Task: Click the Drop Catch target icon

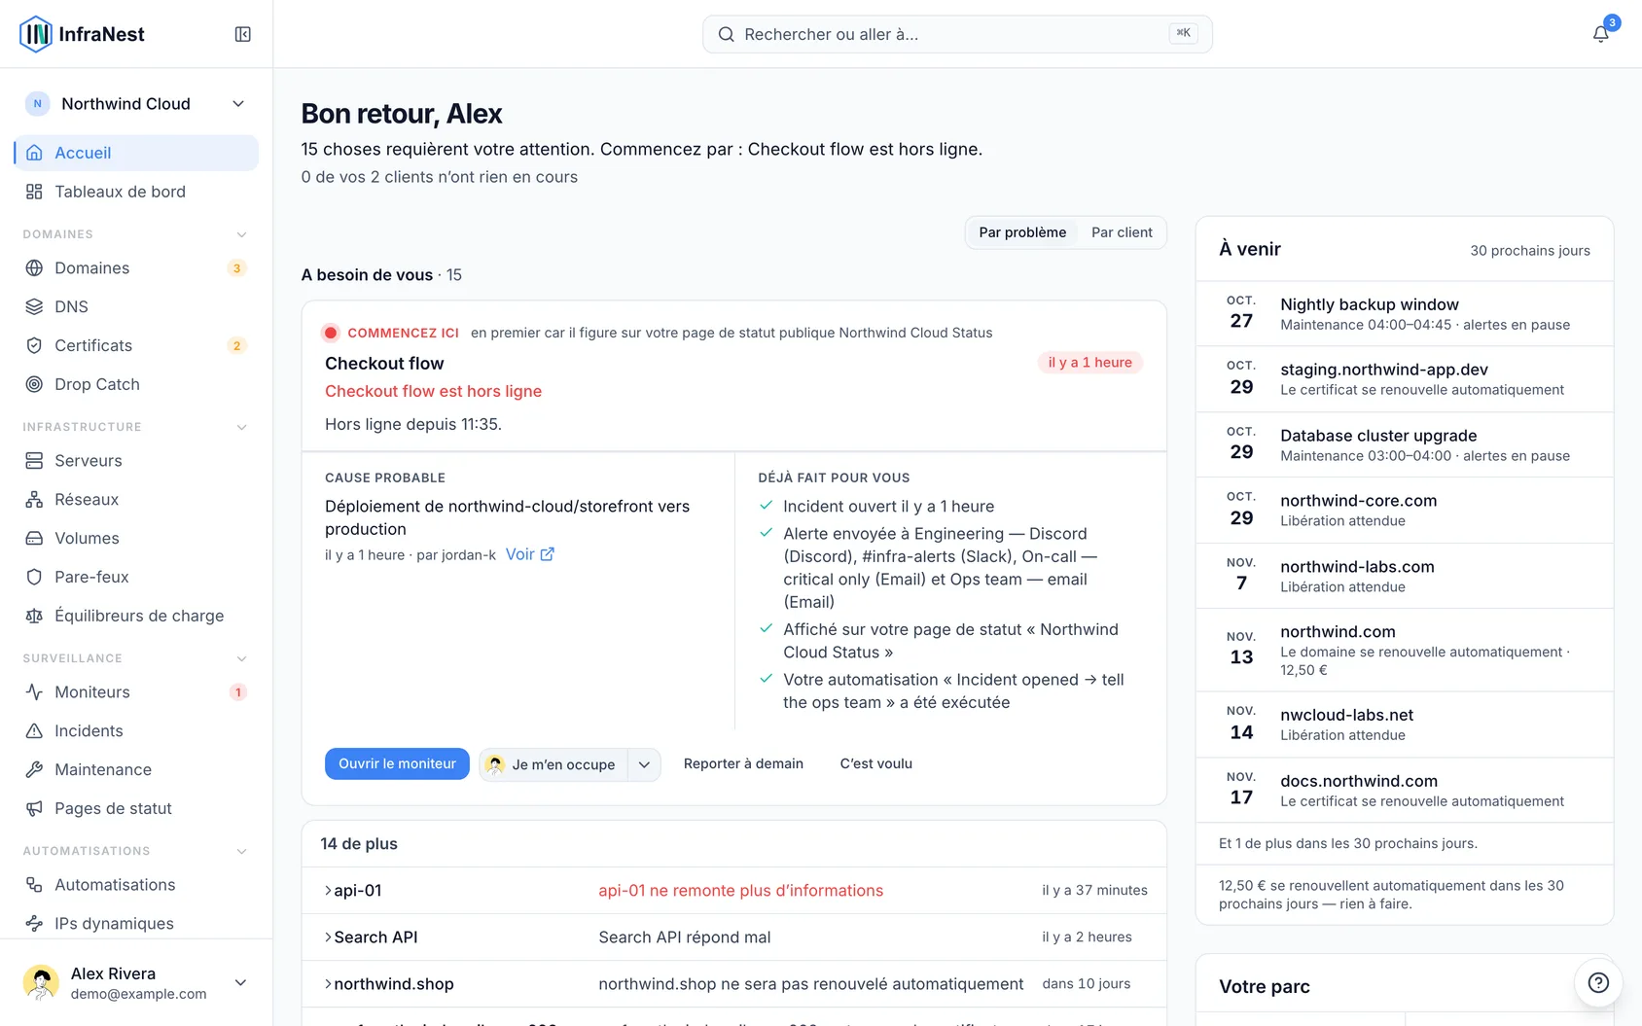Action: tap(34, 384)
